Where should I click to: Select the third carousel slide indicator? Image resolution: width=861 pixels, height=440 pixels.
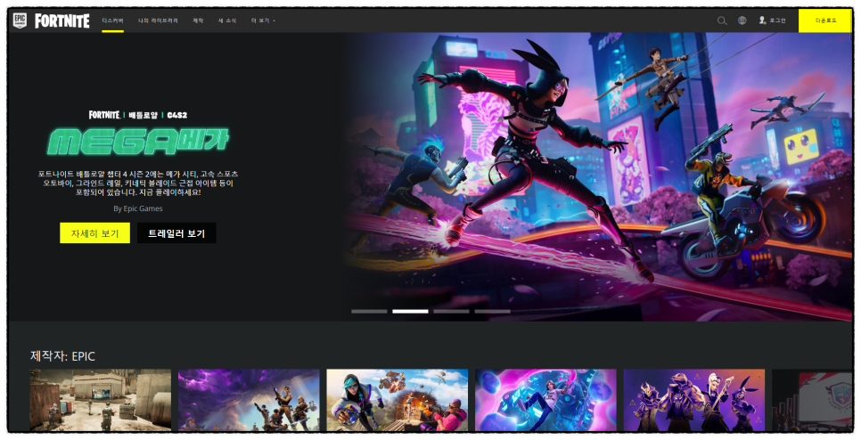[451, 312]
